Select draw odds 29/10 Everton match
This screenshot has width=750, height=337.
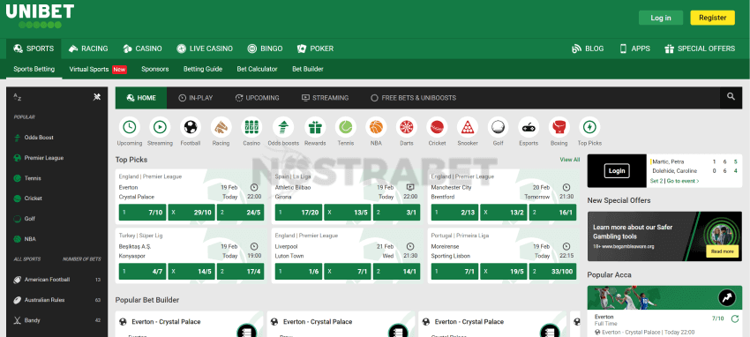pos(191,213)
